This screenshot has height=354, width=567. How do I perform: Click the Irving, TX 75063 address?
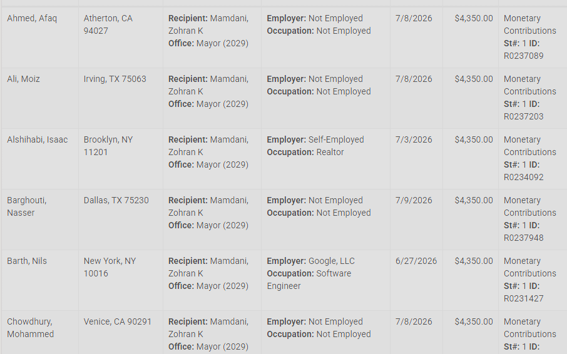(x=115, y=79)
